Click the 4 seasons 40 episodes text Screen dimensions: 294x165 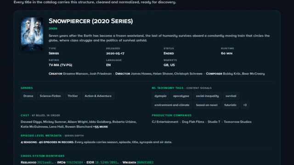pos(47,142)
